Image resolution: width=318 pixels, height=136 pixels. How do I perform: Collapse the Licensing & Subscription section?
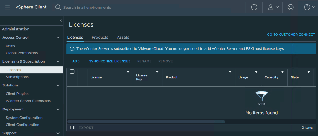58,61
